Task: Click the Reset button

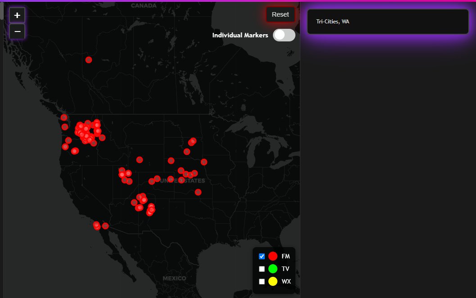Action: [x=280, y=14]
